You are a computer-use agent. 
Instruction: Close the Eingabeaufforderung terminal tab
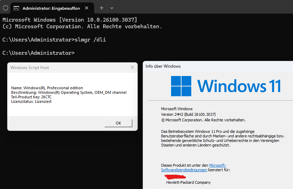pos(86,8)
